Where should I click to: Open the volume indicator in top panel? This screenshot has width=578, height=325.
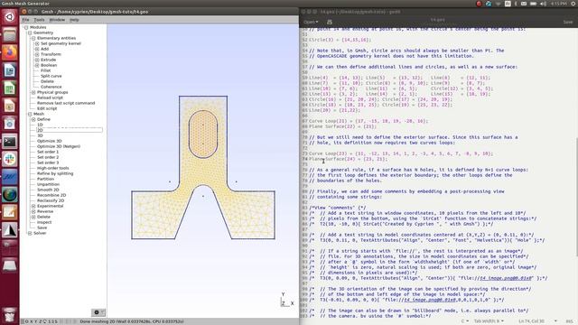[544, 4]
